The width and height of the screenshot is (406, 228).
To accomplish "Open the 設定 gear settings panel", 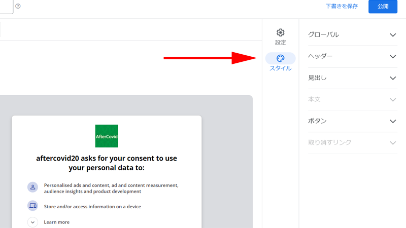I will 281,36.
